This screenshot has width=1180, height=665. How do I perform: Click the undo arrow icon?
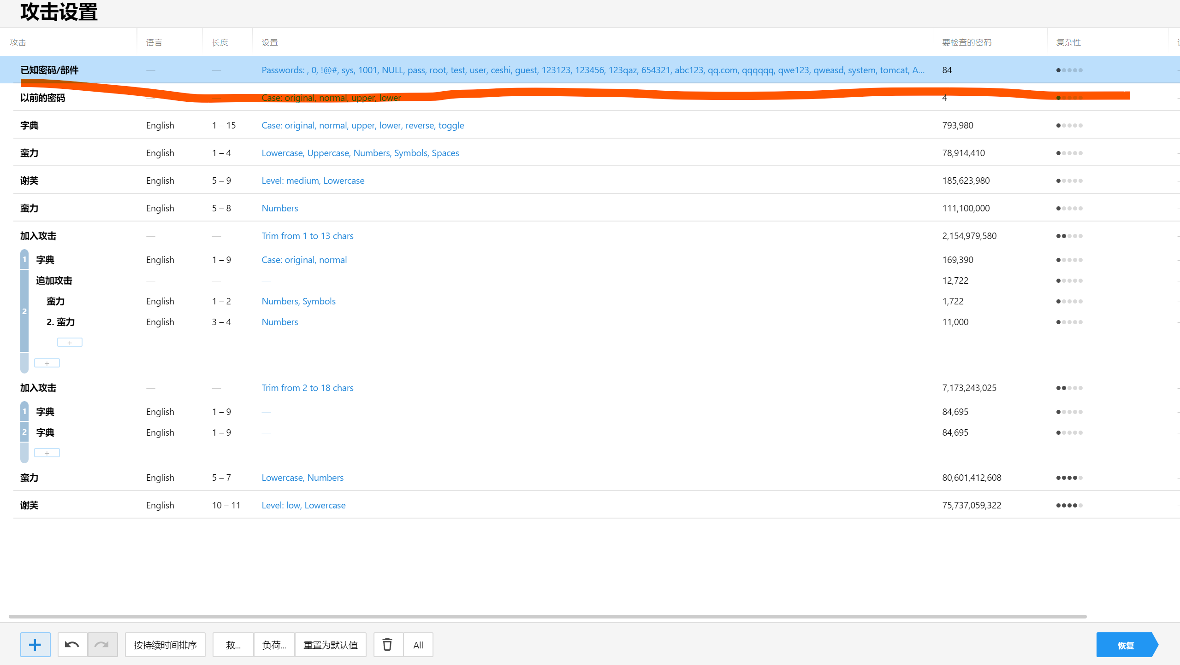point(72,645)
